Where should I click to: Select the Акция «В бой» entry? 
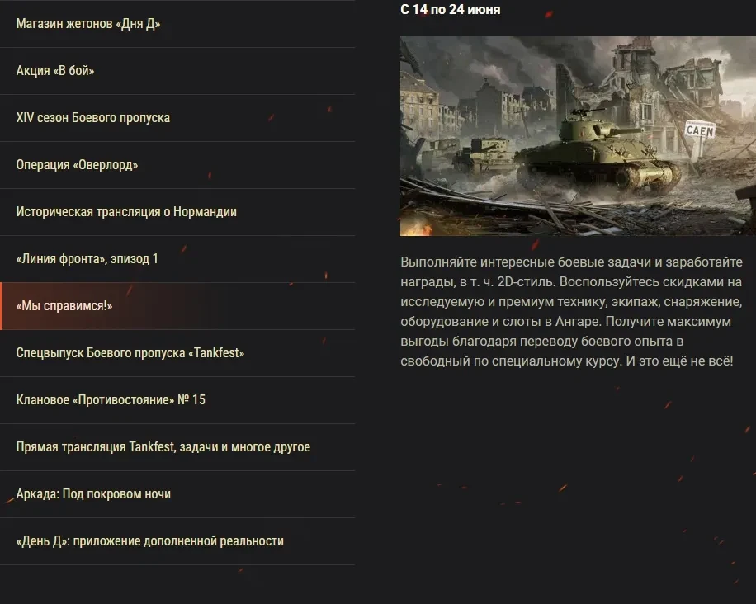point(177,71)
